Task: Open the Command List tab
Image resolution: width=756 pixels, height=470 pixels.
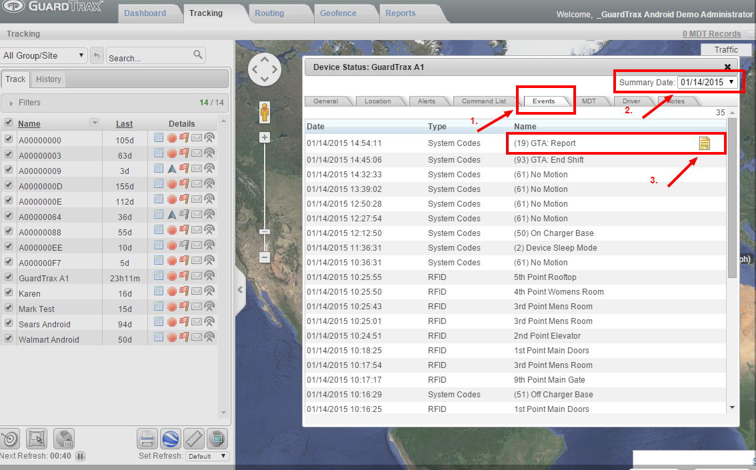Action: point(483,101)
